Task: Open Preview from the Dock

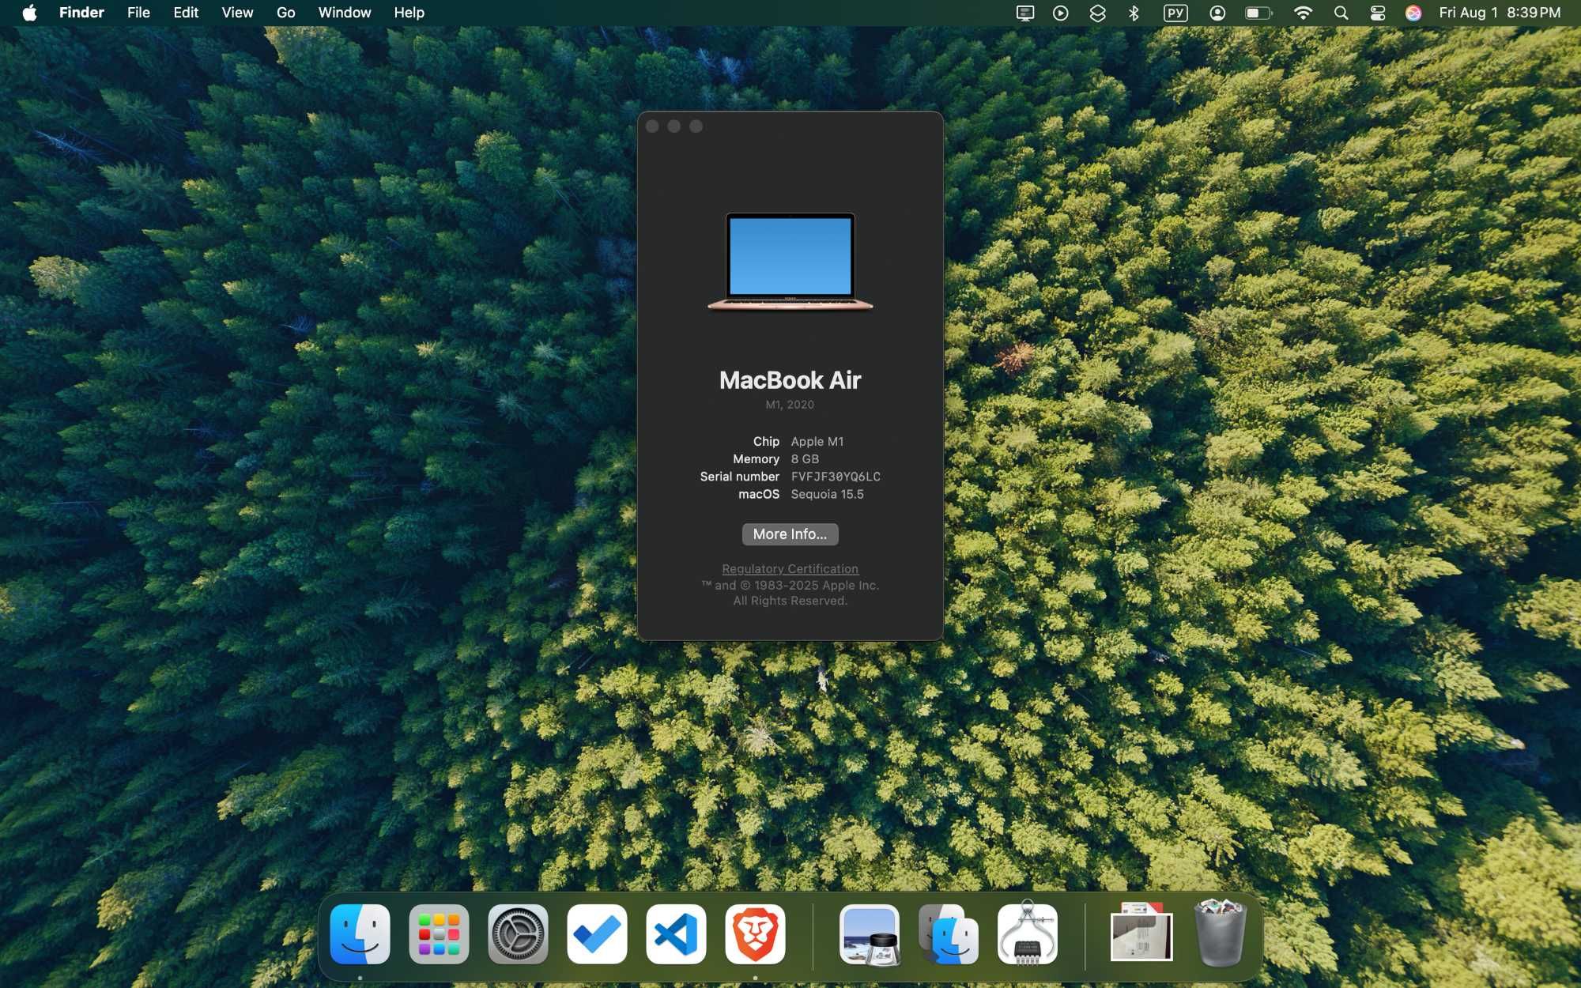Action: [870, 934]
